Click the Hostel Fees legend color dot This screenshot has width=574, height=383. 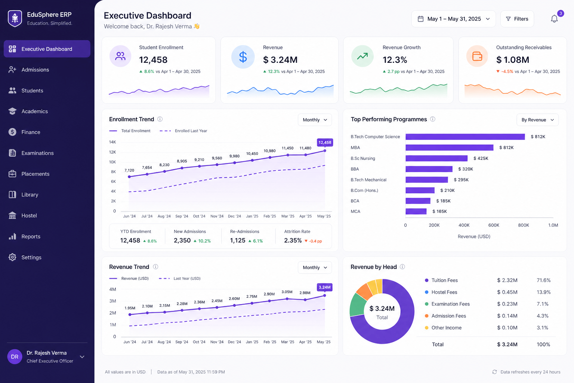pos(426,292)
